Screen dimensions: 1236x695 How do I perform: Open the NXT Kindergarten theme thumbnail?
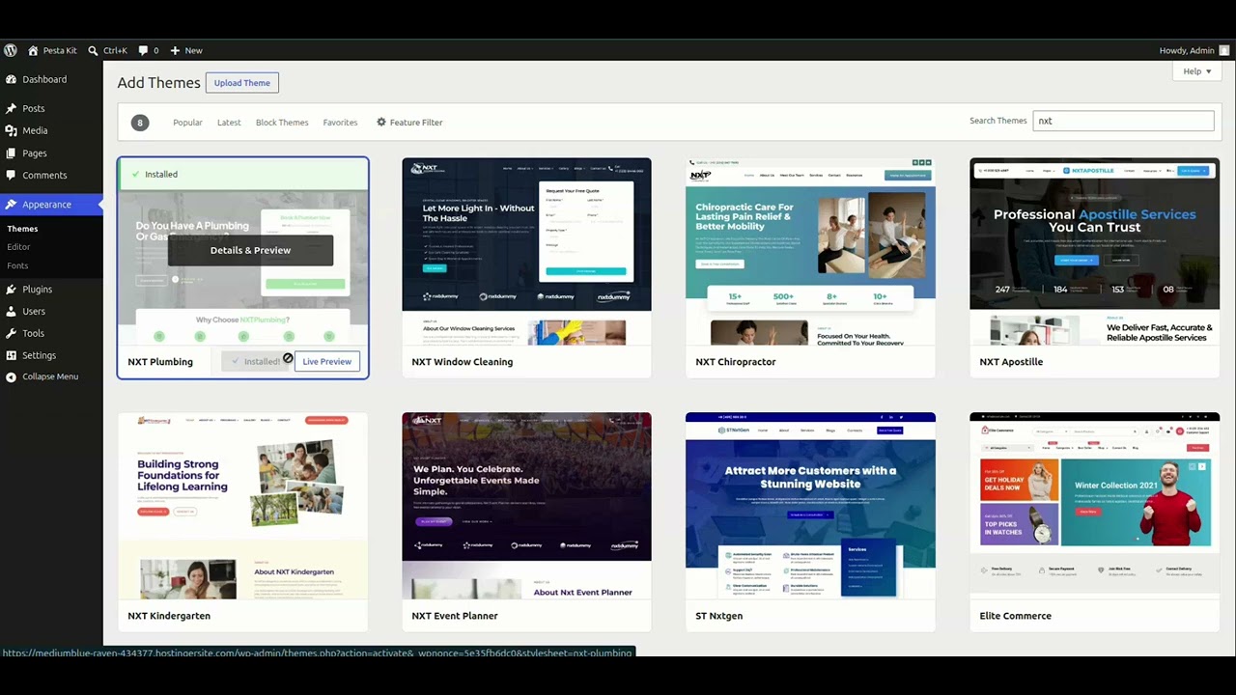242,506
